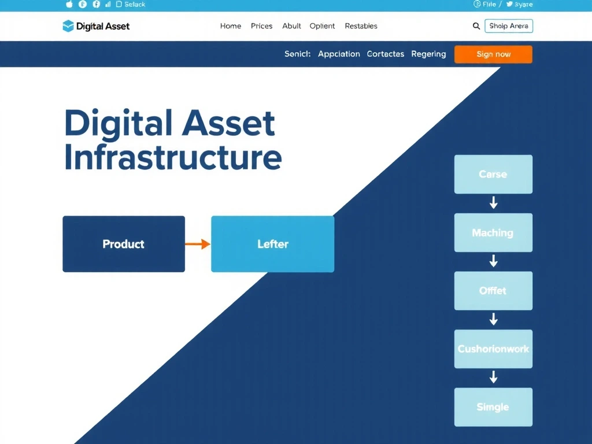Screen dimensions: 592x444
Task: Click the Shoip Arera search field
Action: 509,26
